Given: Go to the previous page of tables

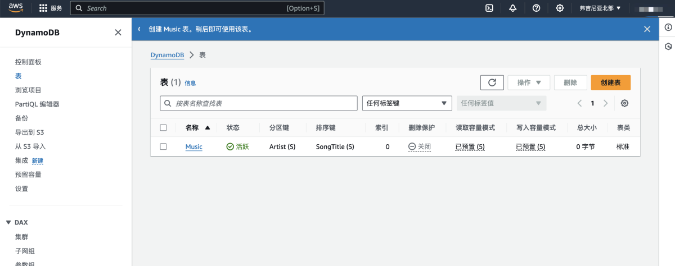Looking at the screenshot, I should click(579, 103).
